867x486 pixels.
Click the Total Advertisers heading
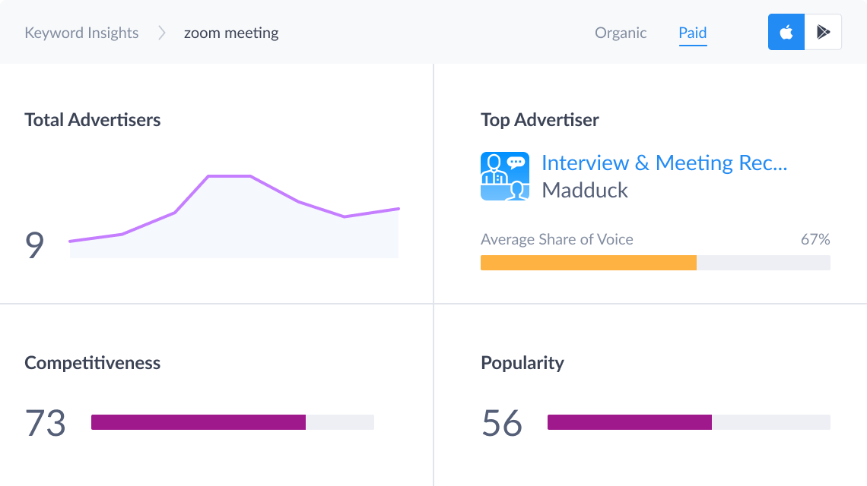[x=93, y=120]
